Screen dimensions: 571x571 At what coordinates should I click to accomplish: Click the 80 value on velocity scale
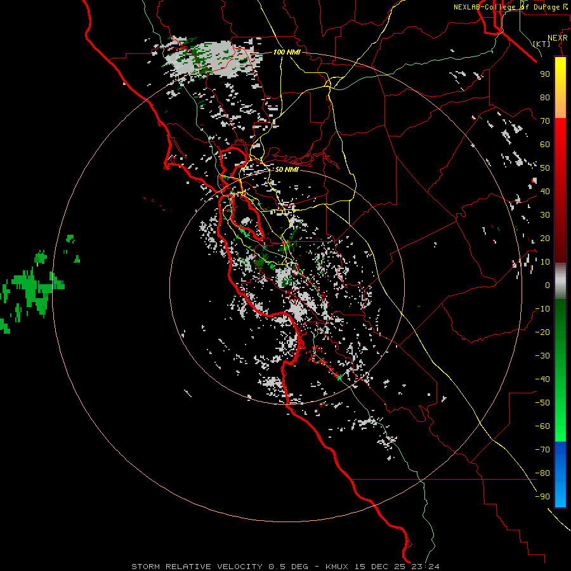[x=545, y=97]
